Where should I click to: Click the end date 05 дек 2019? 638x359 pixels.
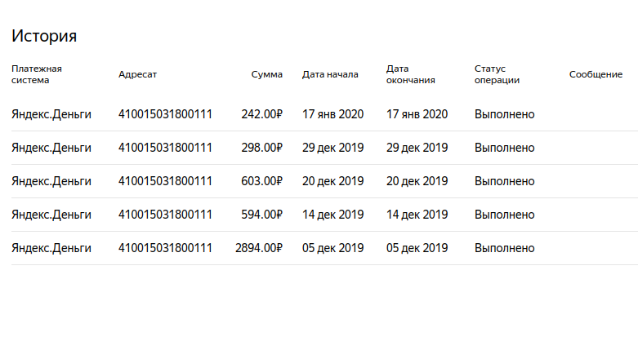[417, 248]
